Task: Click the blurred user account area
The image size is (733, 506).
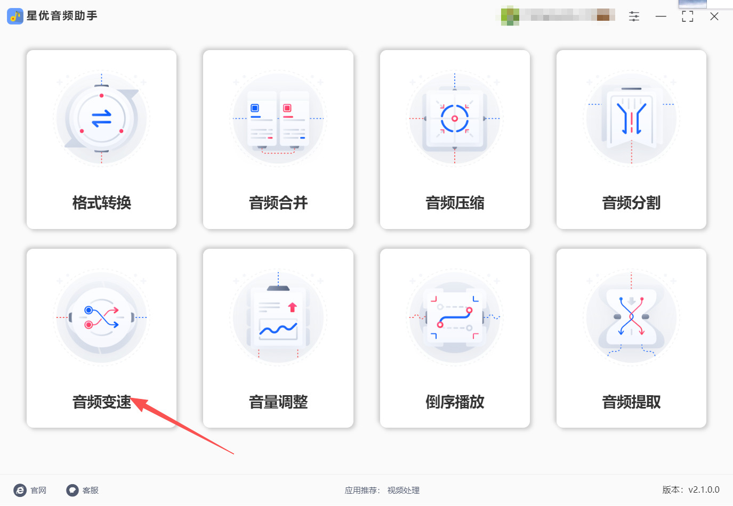Action: point(558,15)
